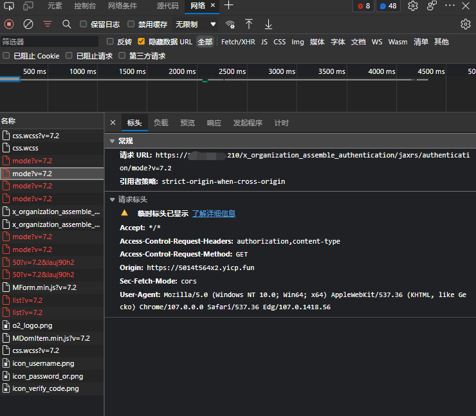This screenshot has width=476, height=416.
Task: Open the 控制台 tab
Action: click(x=85, y=6)
